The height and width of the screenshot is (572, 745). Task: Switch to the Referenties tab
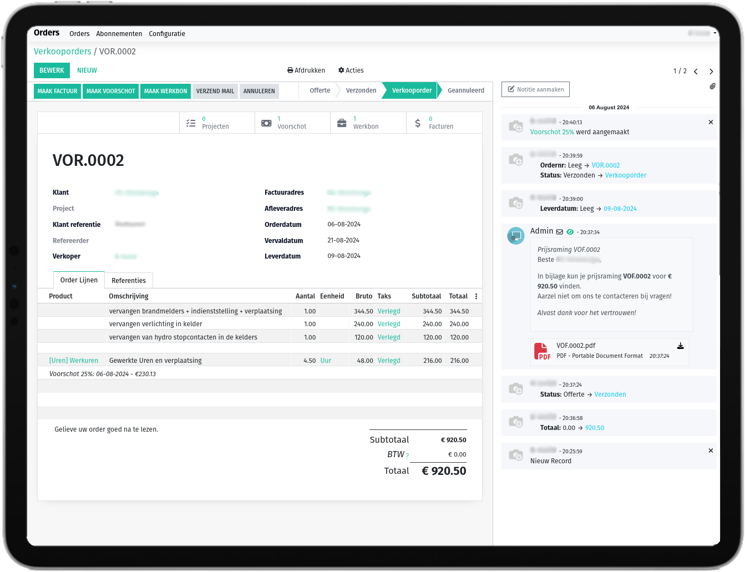click(128, 280)
